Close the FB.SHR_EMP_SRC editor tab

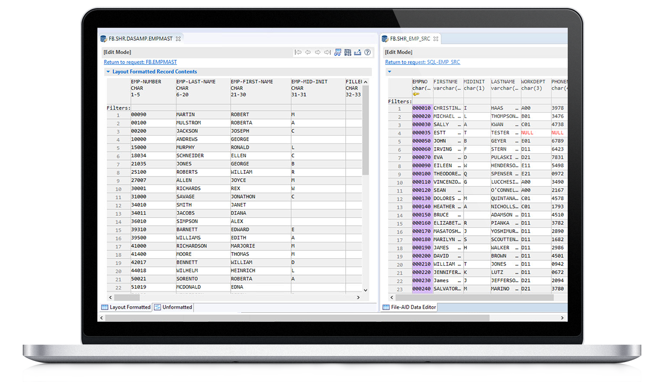click(x=436, y=39)
